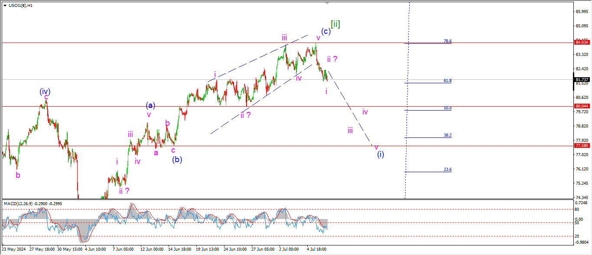The width and height of the screenshot is (592, 255).
Task: Click the black 81.737 current price tag
Action: (581, 80)
